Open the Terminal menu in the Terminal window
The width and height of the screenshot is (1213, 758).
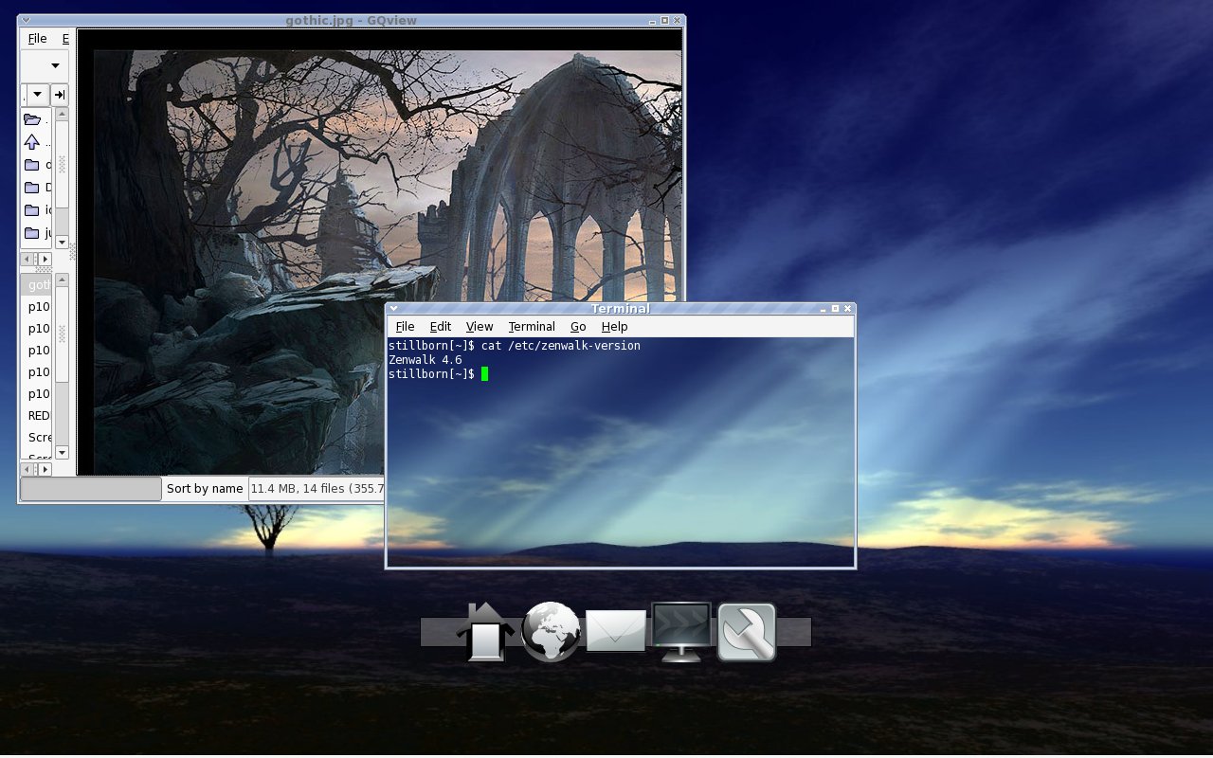[x=532, y=327]
